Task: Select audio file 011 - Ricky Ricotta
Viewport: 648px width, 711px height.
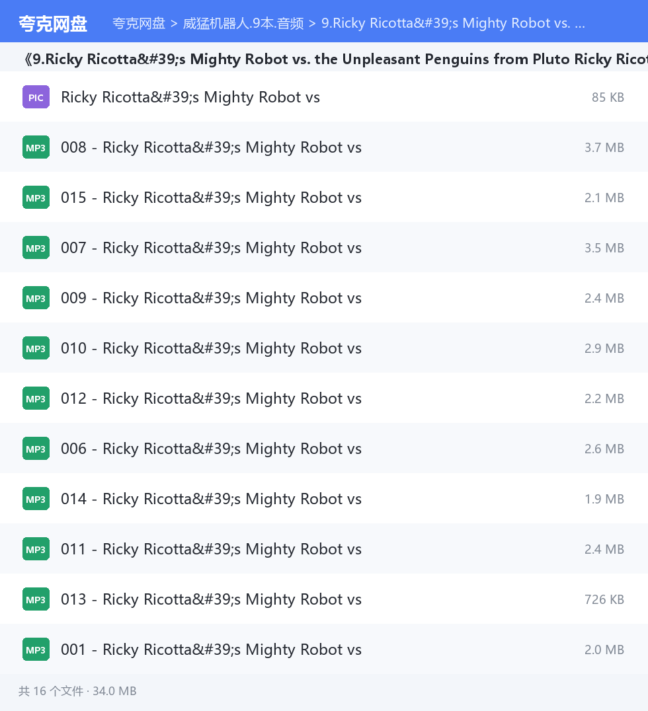Action: (211, 549)
